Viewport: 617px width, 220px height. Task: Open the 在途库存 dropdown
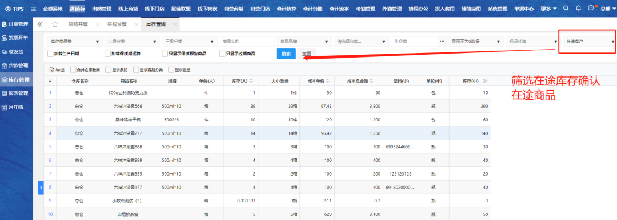[x=588, y=41]
